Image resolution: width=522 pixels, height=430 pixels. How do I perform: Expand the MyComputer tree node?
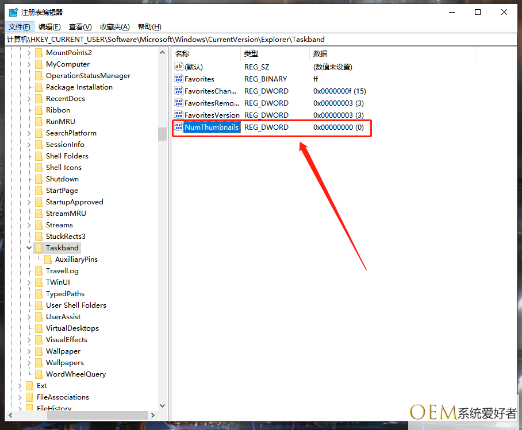(x=29, y=64)
